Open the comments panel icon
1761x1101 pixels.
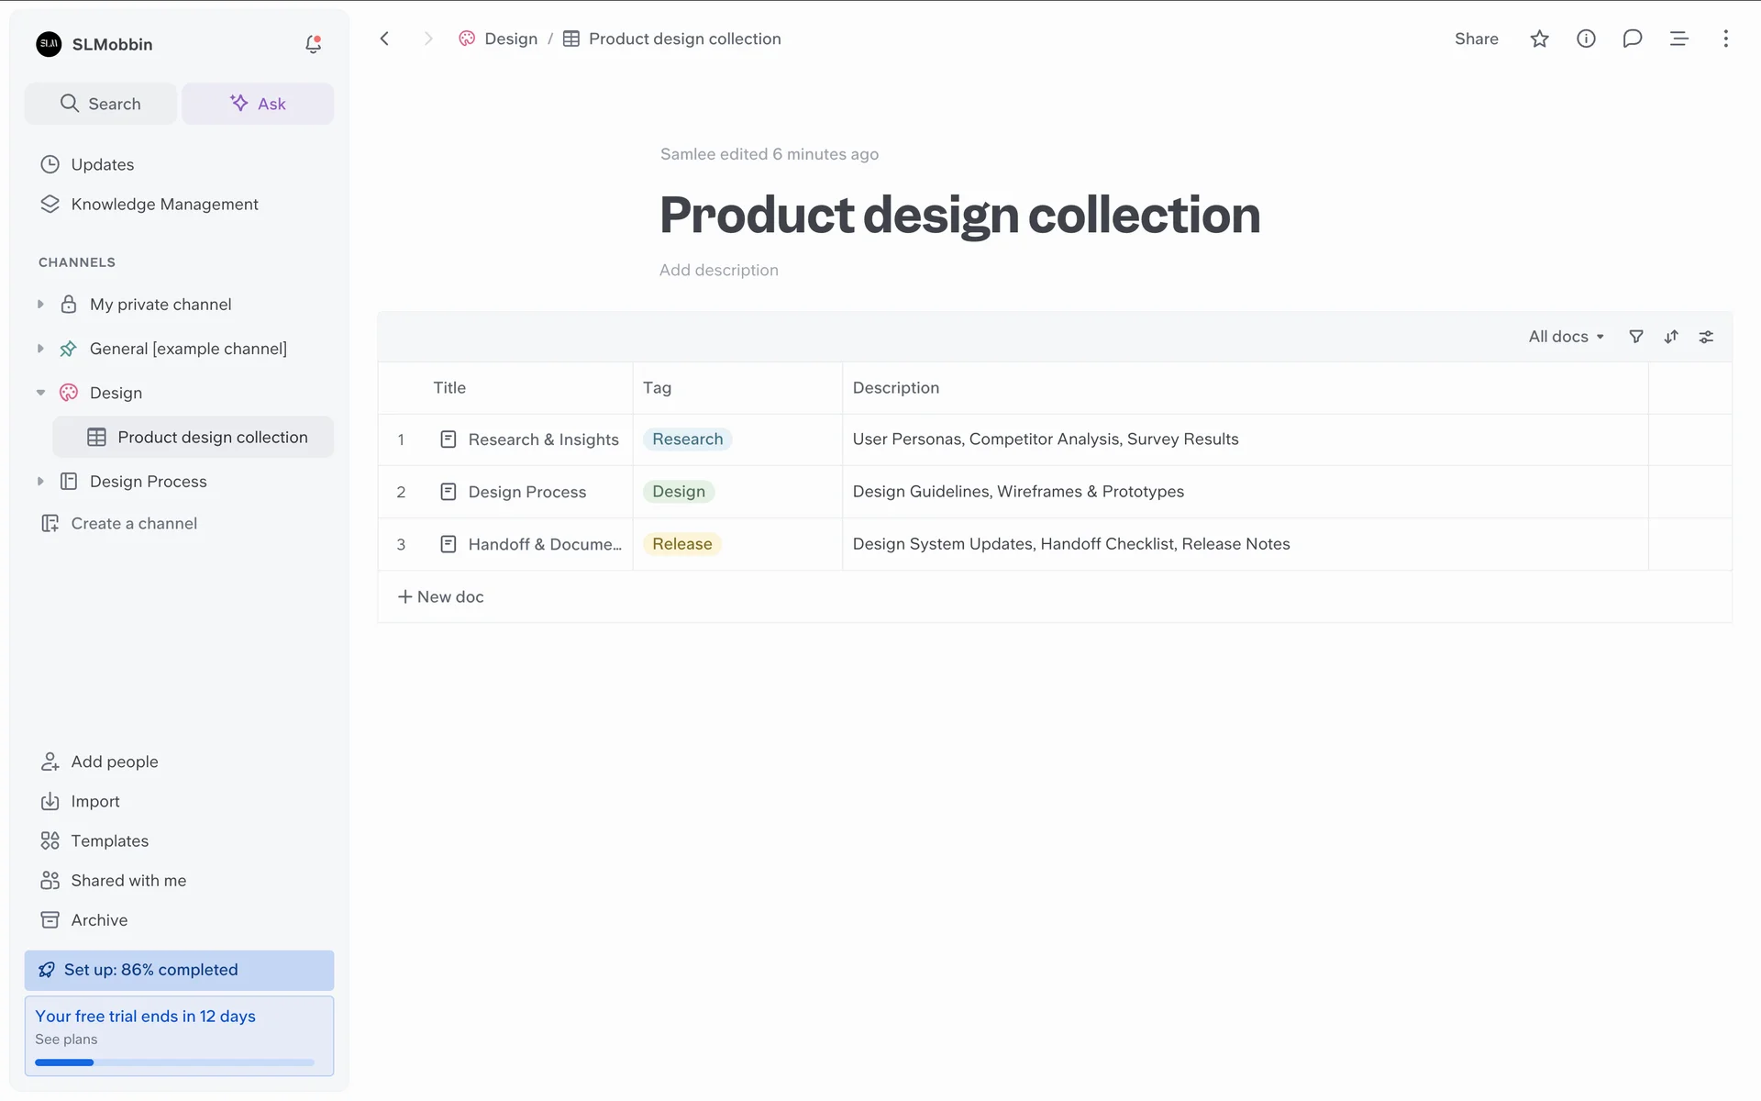pyautogui.click(x=1632, y=39)
